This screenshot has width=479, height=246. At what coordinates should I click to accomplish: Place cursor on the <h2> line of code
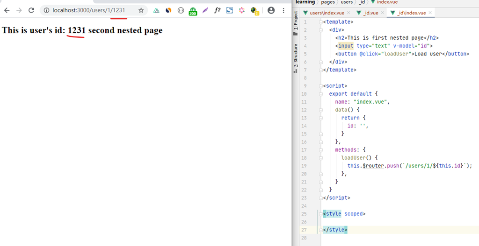[387, 38]
